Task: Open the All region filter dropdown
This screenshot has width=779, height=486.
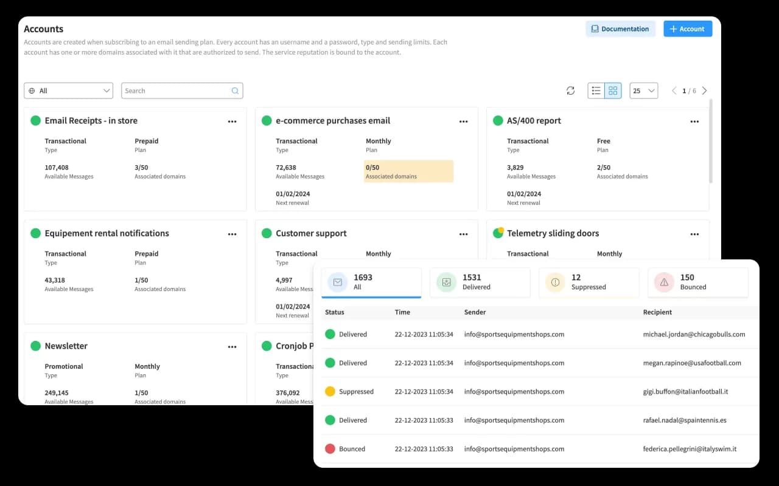Action: click(68, 90)
